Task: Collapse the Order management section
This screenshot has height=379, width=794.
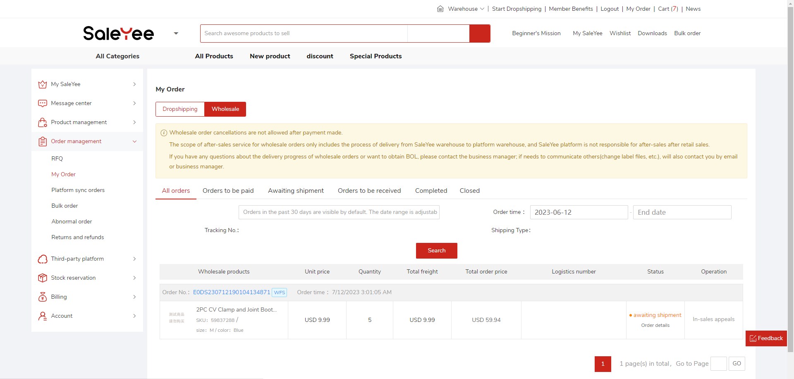Action: click(x=134, y=142)
